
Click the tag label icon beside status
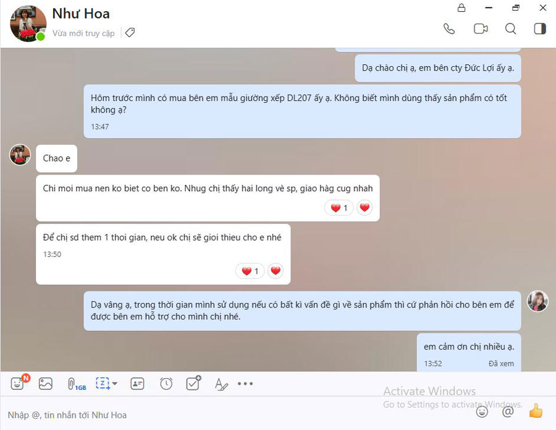[130, 33]
